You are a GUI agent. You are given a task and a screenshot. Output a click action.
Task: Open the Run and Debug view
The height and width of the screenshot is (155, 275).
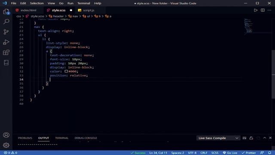coord(6,42)
